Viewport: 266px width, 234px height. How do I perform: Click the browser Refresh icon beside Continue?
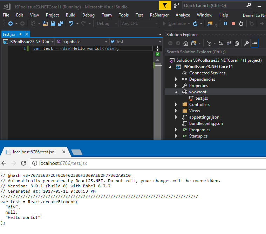click(195, 24)
